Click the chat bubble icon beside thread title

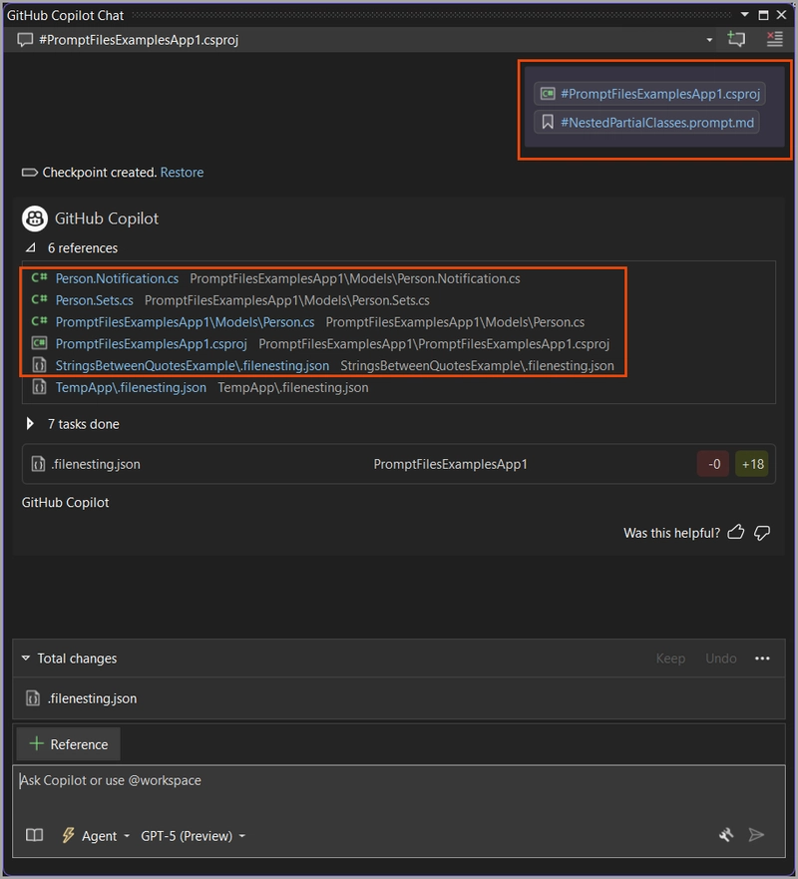[x=25, y=40]
